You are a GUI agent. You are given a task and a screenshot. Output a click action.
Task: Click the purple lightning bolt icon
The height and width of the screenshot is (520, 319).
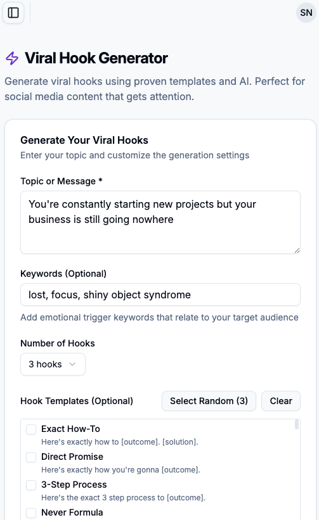[x=12, y=58]
